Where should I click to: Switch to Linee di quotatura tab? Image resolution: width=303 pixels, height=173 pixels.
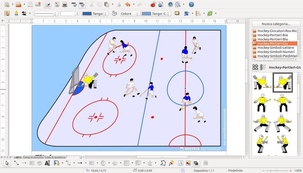tap(55, 157)
